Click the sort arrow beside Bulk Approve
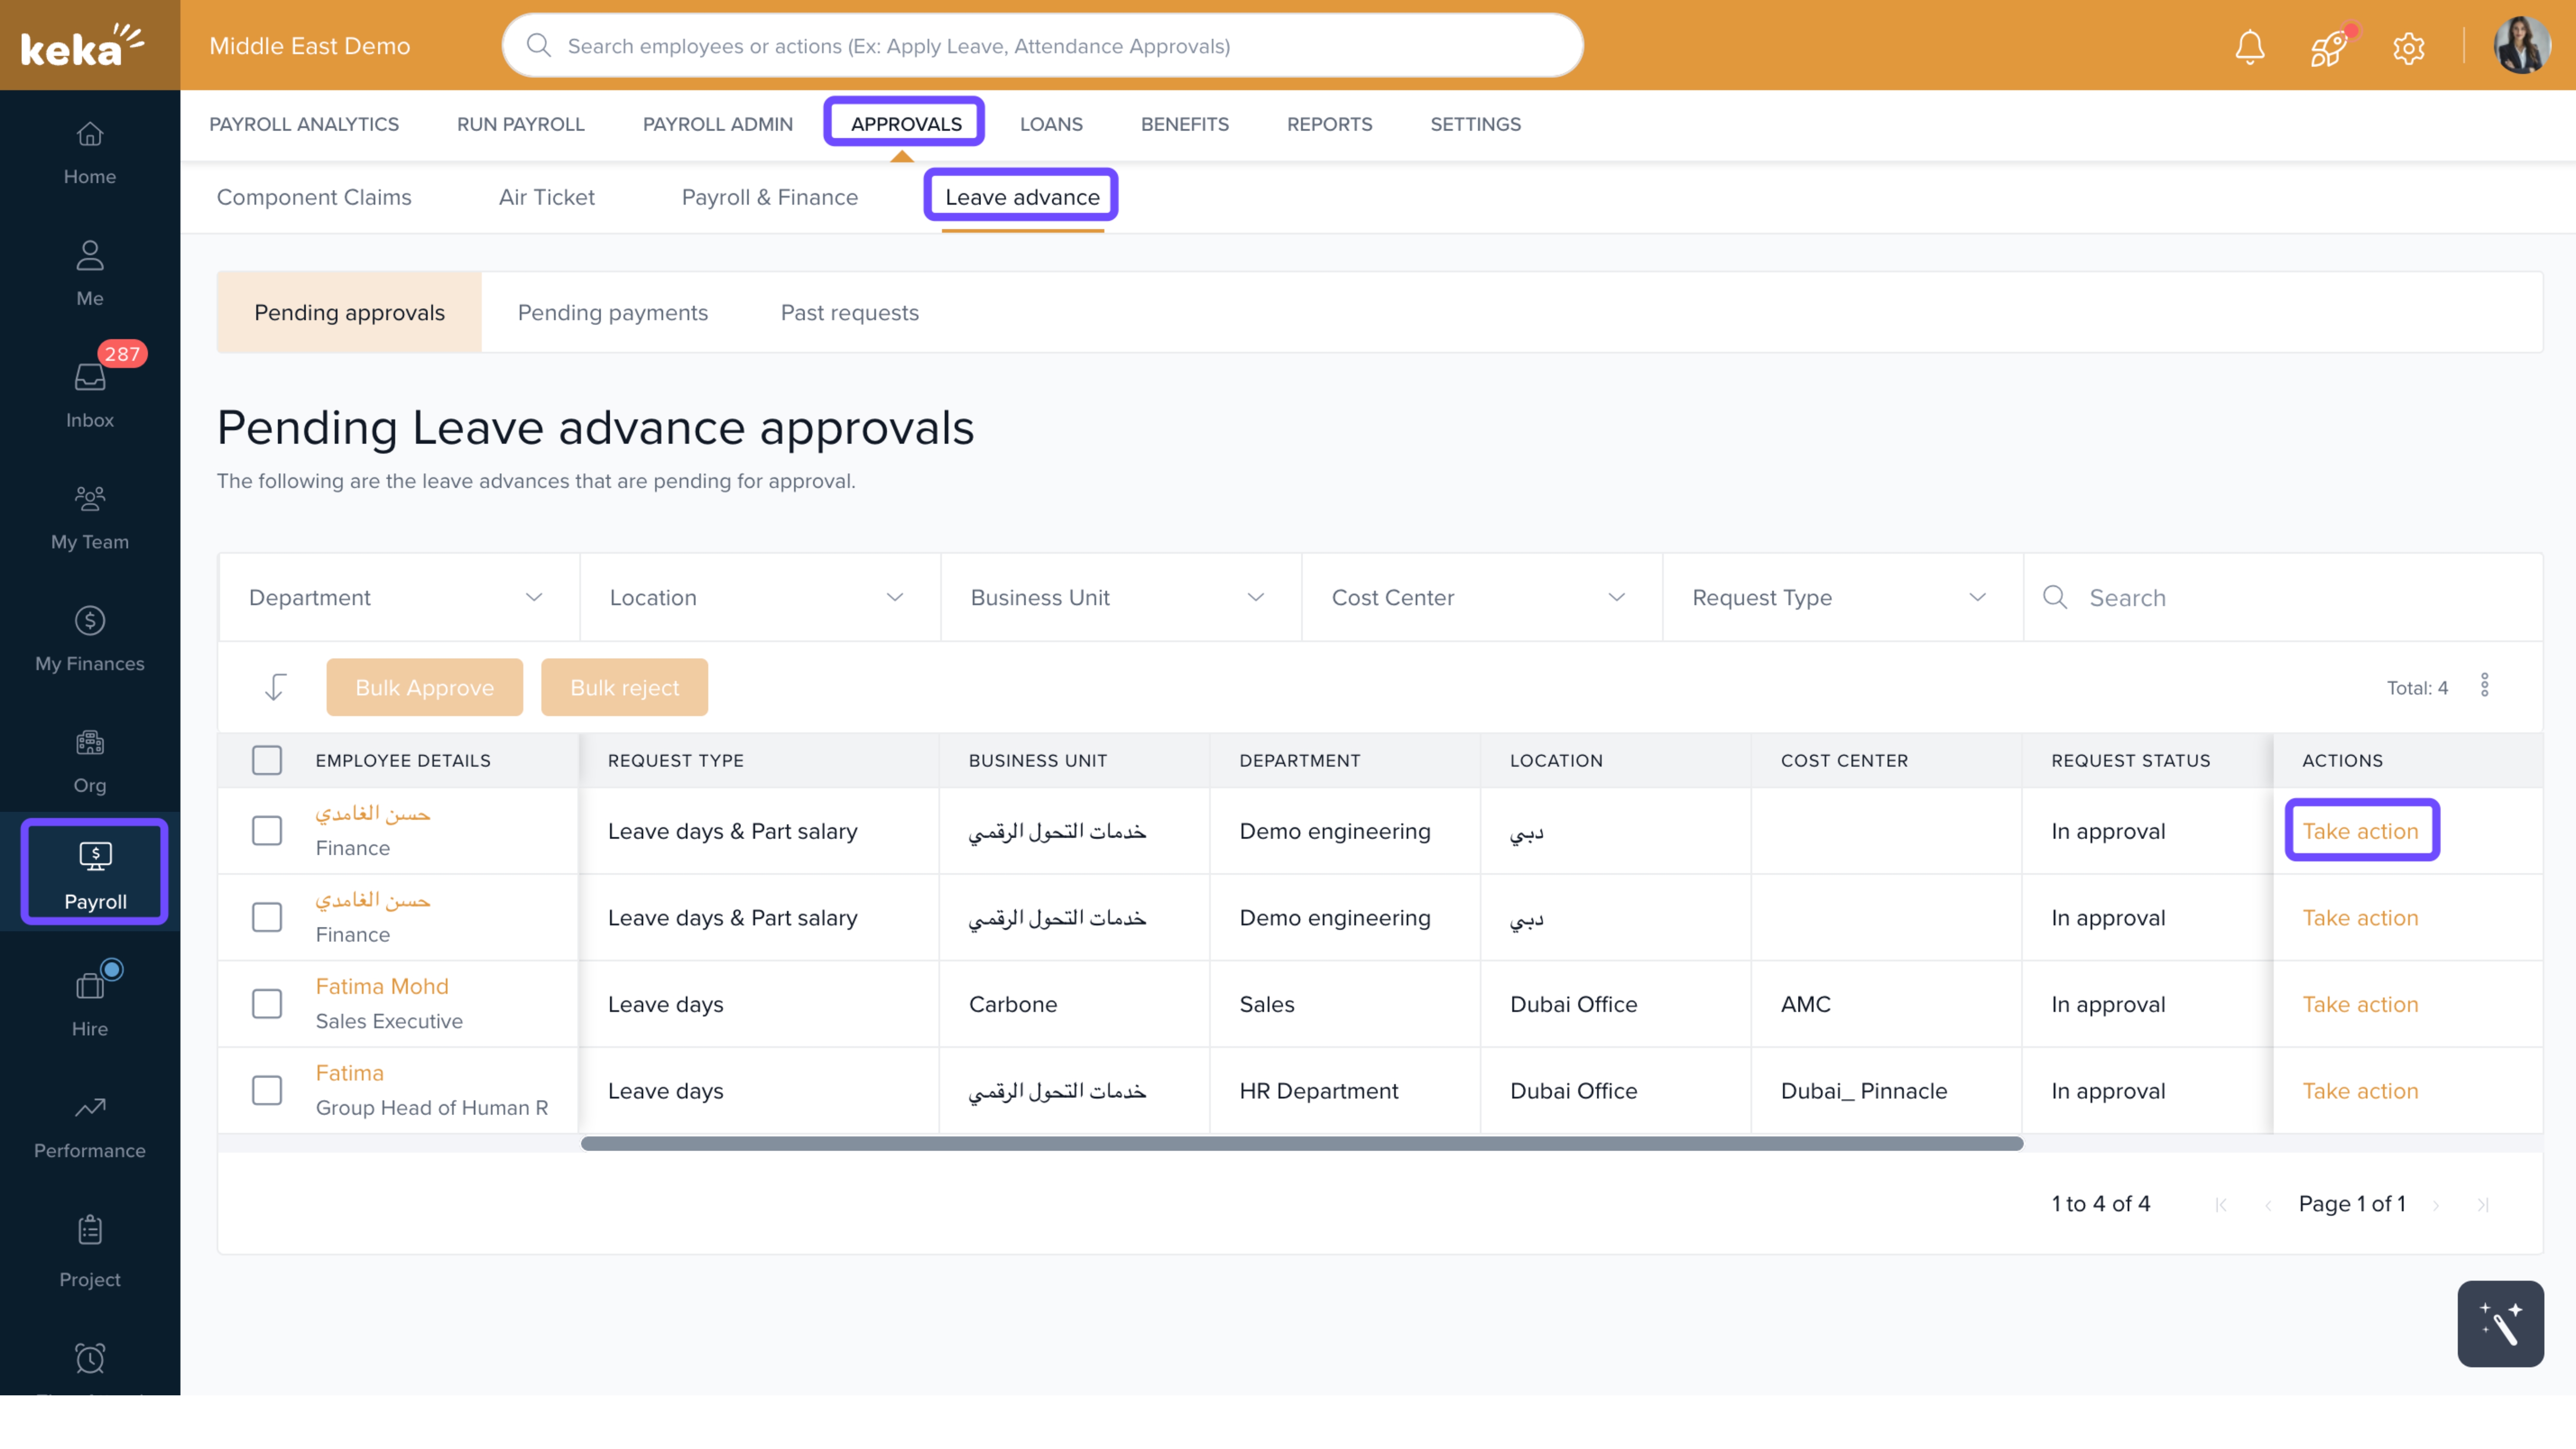Image resolution: width=2576 pixels, height=1449 pixels. (275, 687)
